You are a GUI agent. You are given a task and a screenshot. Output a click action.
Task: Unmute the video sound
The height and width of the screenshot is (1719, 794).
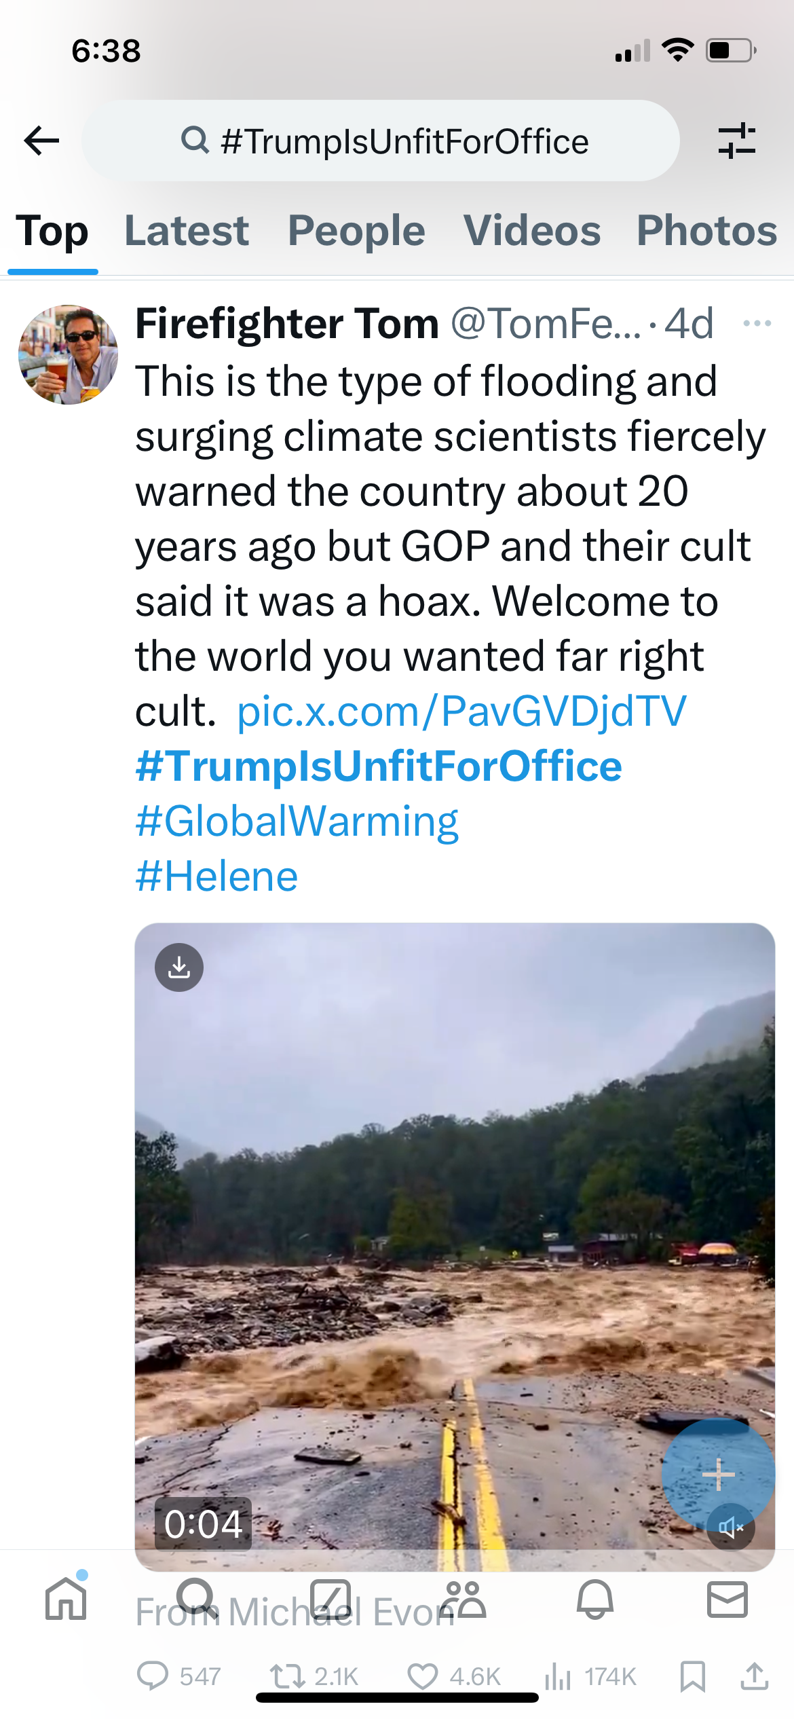(731, 1528)
